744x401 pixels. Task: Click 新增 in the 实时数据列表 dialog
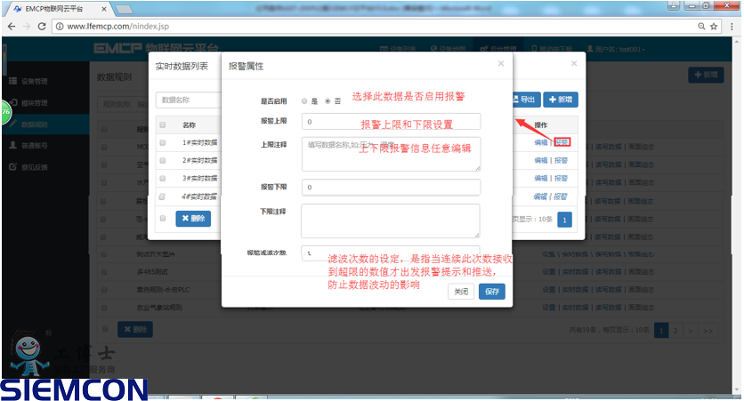561,100
